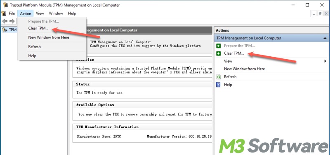Click the Available Options heading
Screen dimensions: 330x155
click(x=95, y=105)
